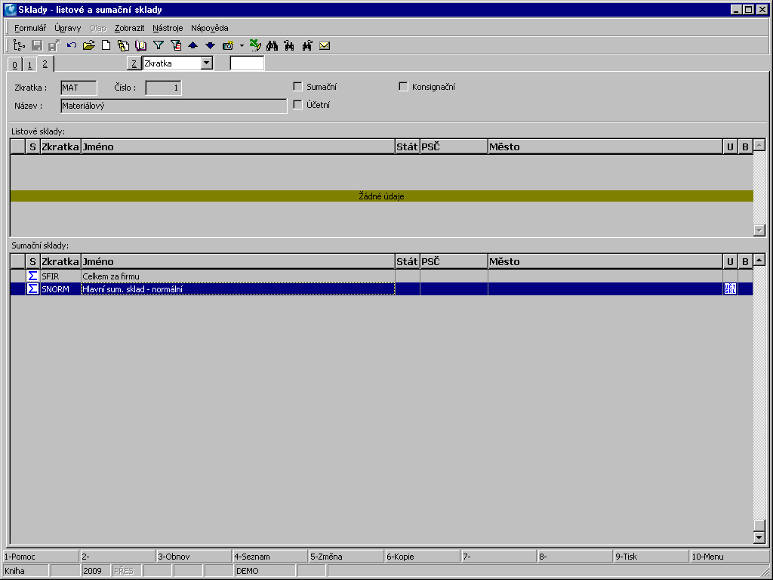
Task: Click the 9-Tisk print button
Action: 651,557
